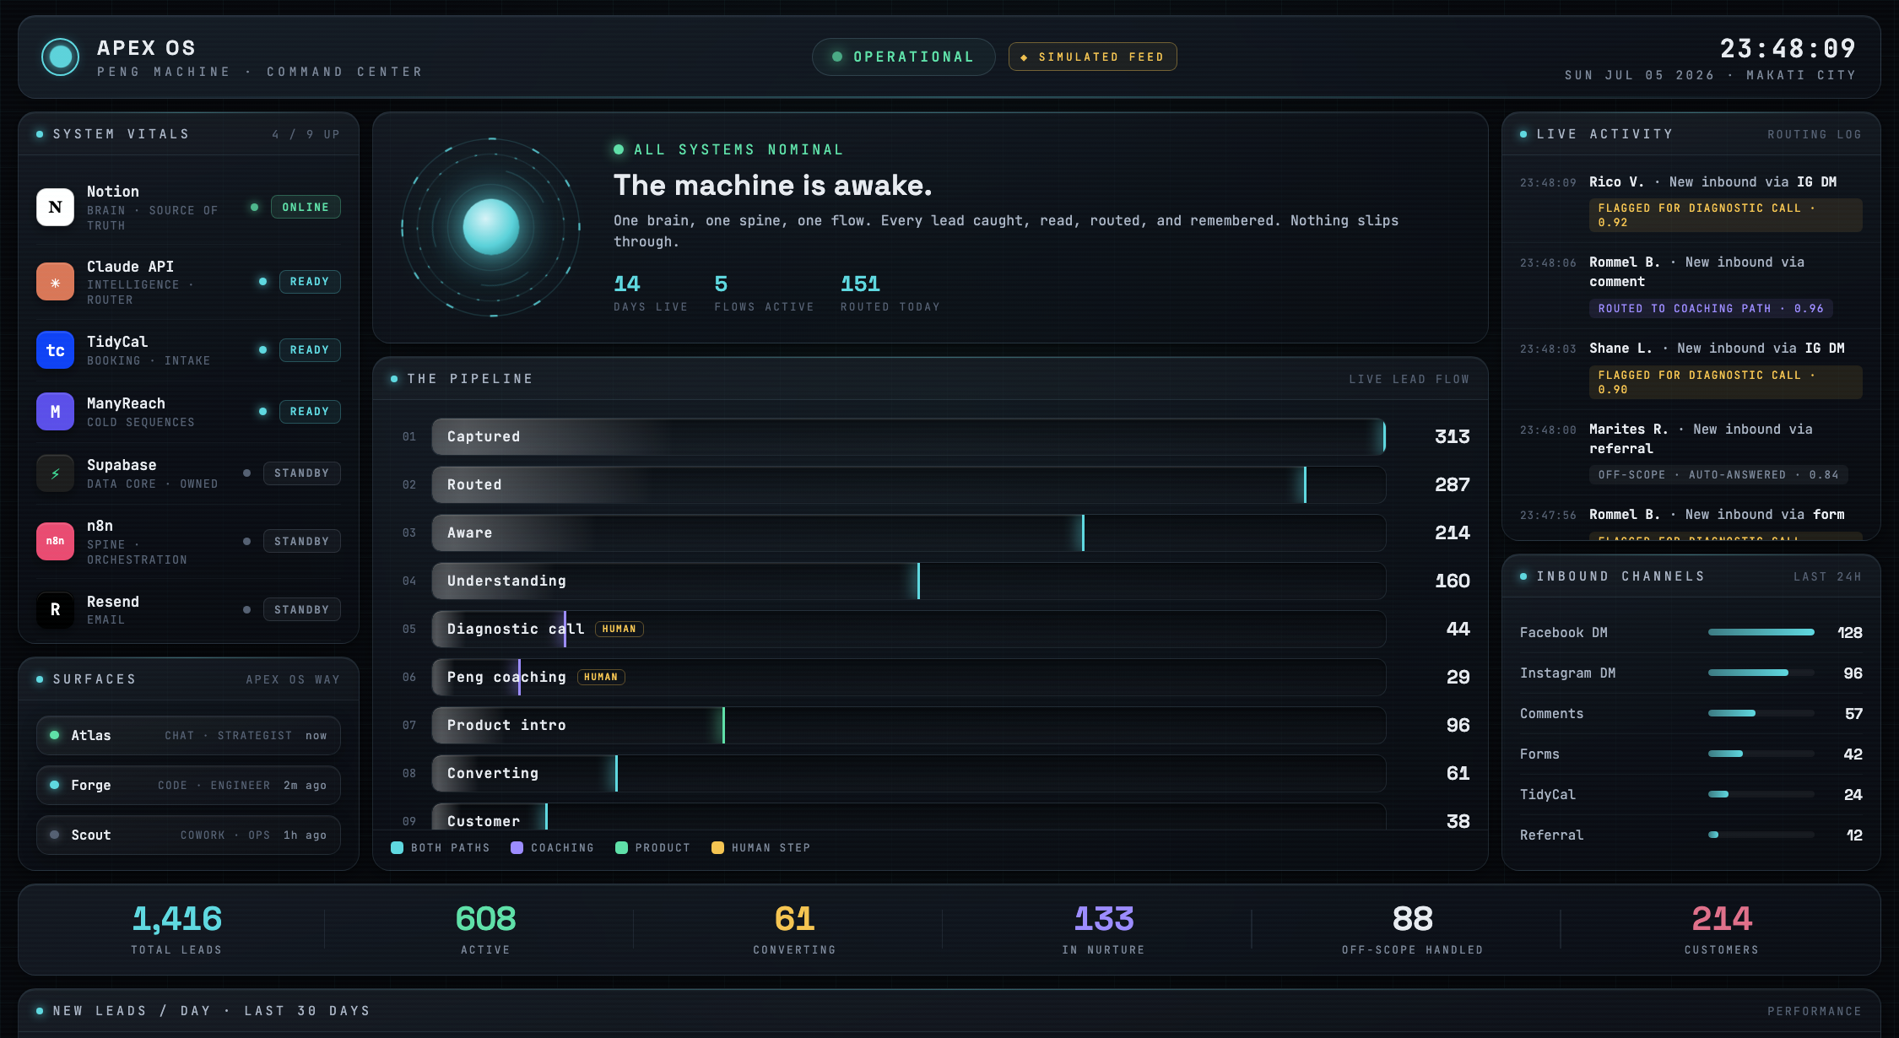Click the Forms channel row
Image resolution: width=1899 pixels, height=1038 pixels.
(1691, 754)
